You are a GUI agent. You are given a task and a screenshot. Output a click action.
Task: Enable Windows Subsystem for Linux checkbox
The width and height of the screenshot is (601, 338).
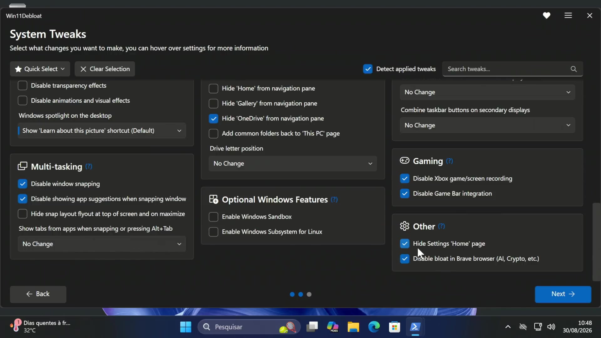pos(213,232)
